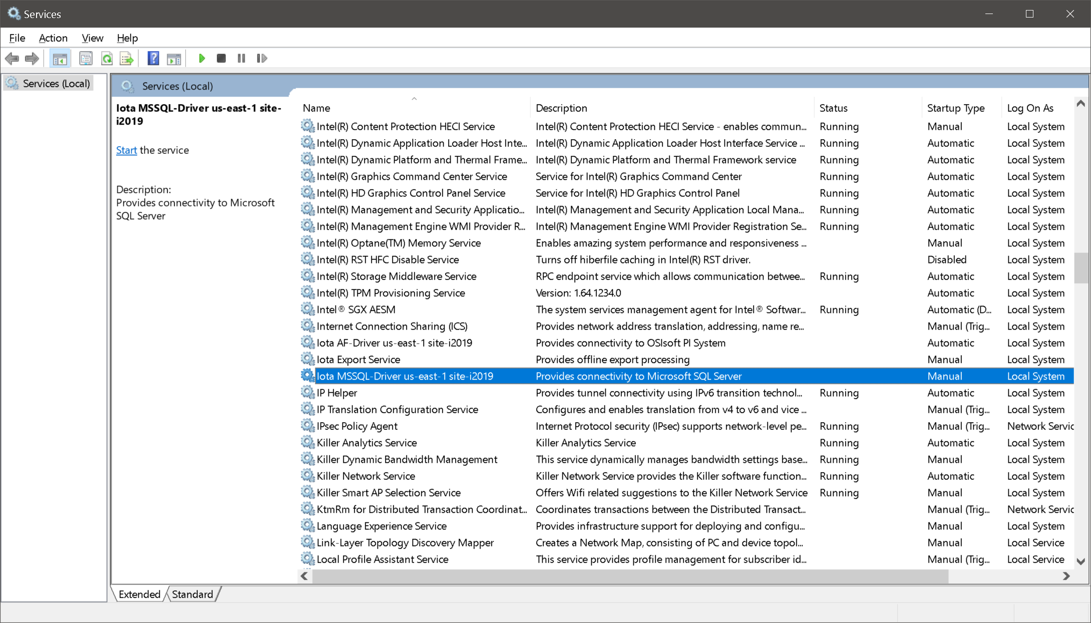Sort by the Log On As column header

click(1038, 108)
